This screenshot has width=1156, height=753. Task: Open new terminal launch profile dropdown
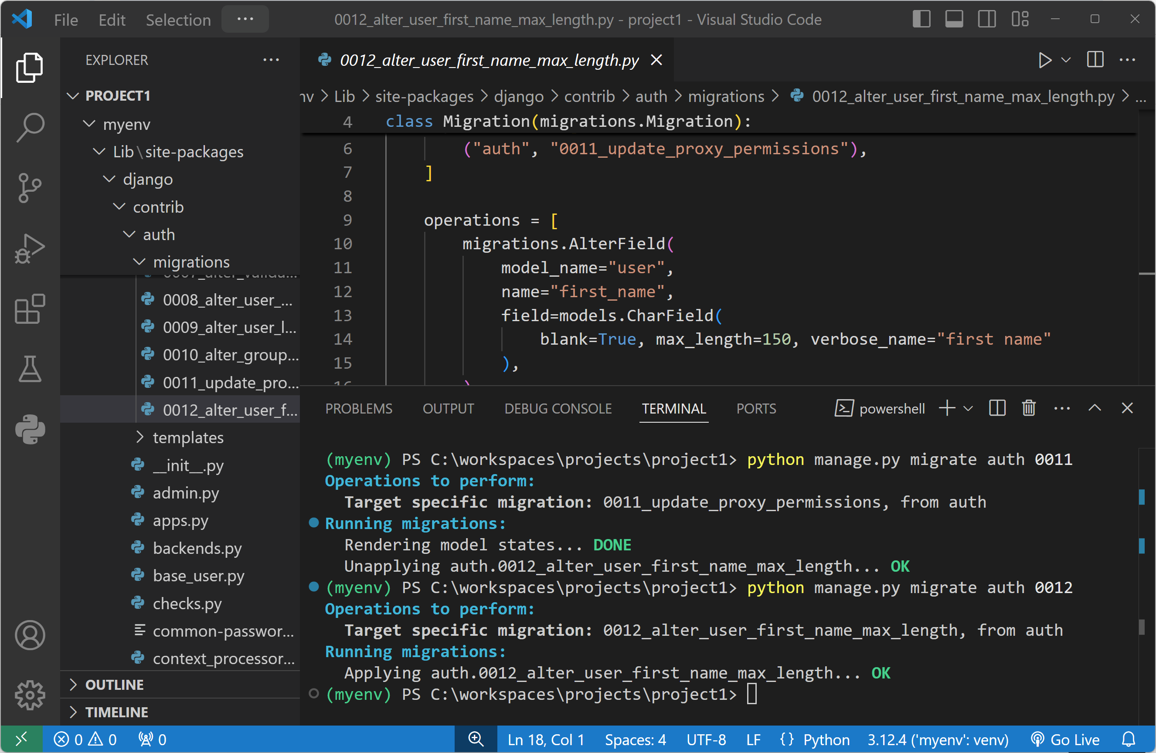click(x=968, y=408)
